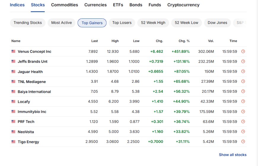258x166 pixels.
Task: Click the clock icon in Jaguar Health row
Action: coord(243,71)
